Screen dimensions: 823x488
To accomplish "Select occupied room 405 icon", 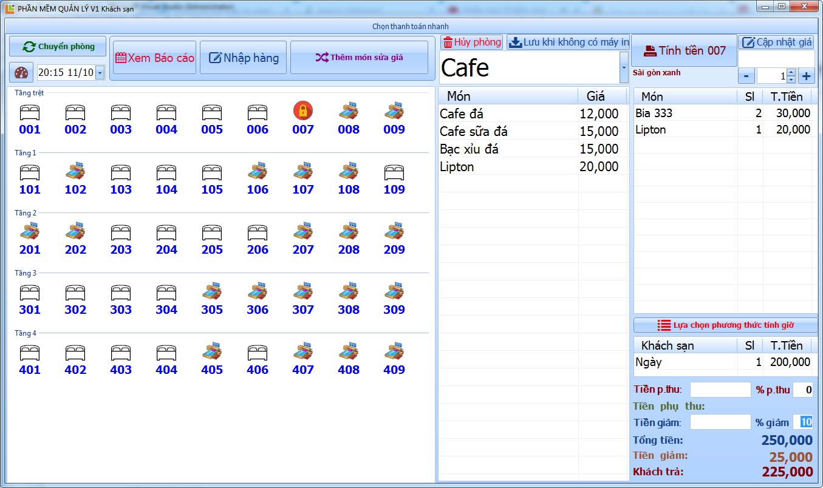I will 212,351.
